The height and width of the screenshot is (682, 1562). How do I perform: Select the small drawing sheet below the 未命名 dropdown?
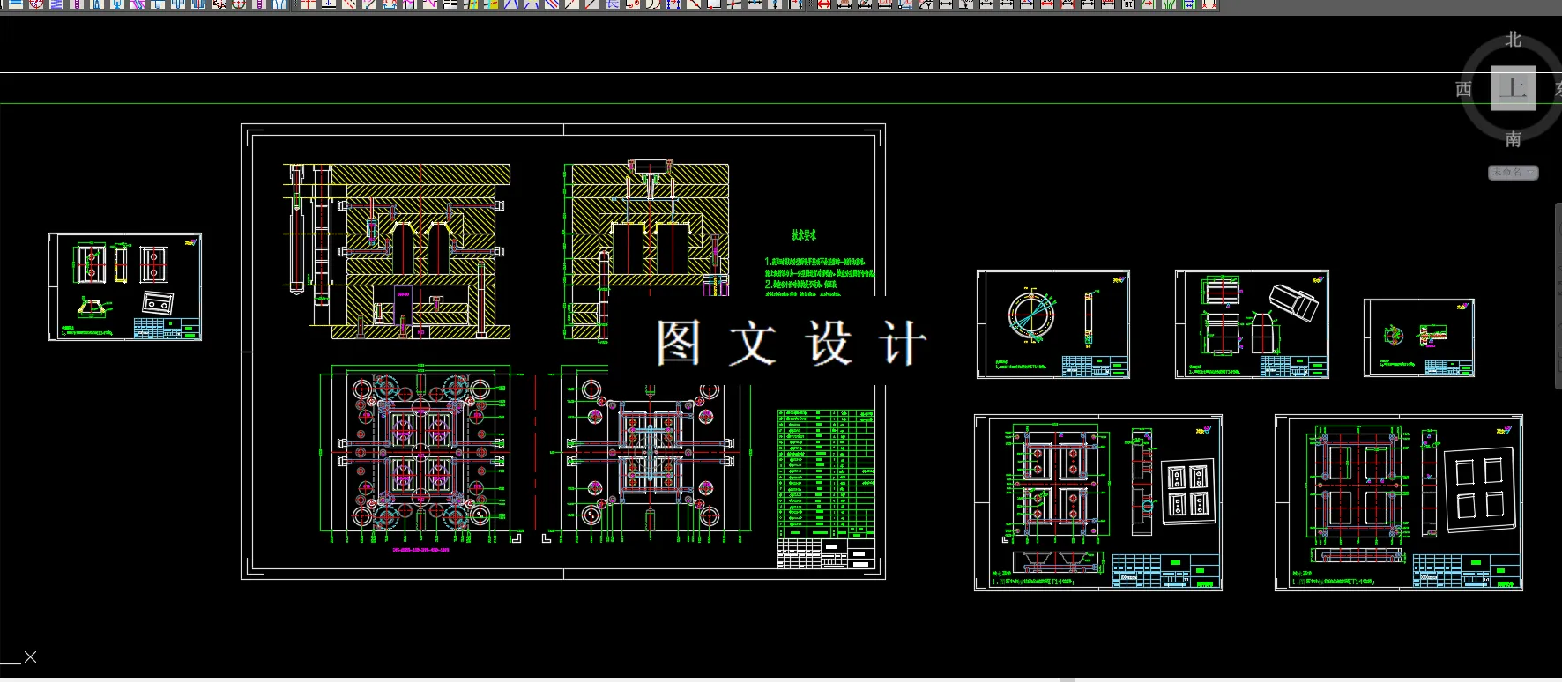tap(1418, 338)
